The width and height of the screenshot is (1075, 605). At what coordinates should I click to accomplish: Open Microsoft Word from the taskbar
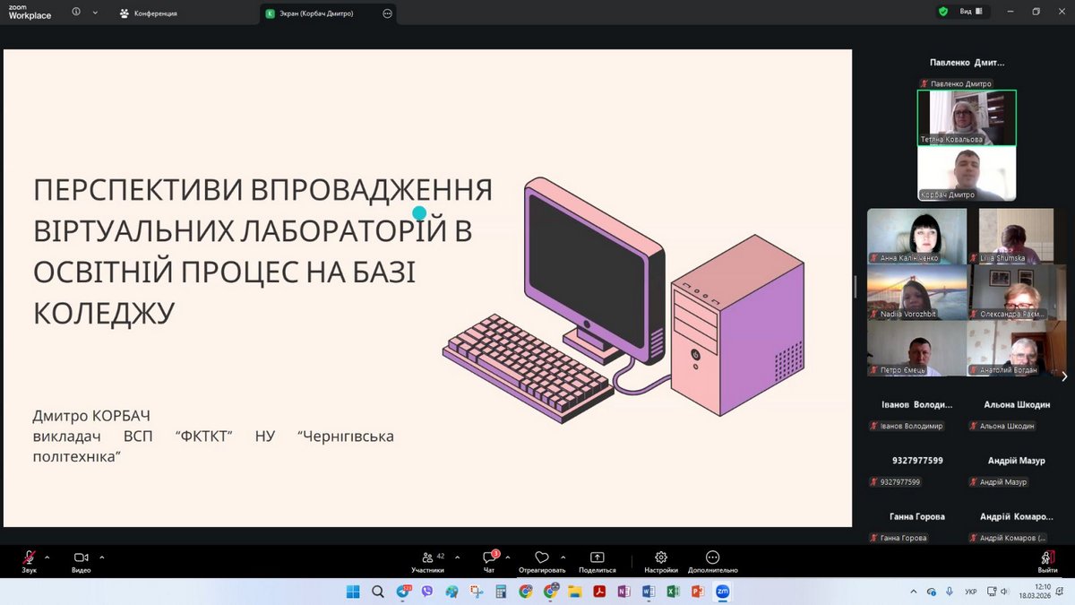[649, 592]
